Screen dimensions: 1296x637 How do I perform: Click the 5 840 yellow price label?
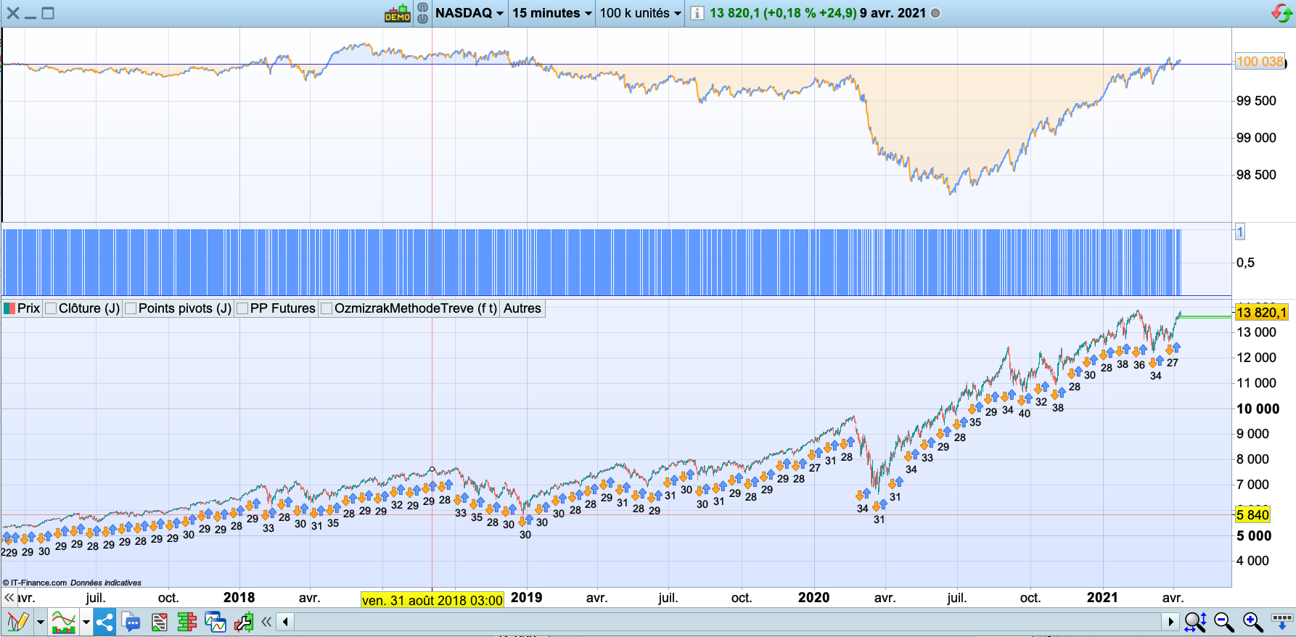1252,515
